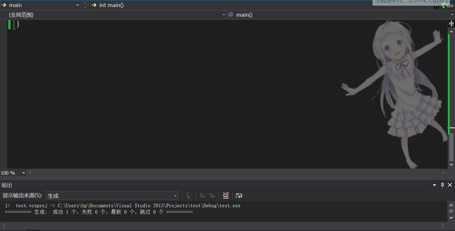Click the closing brace line in editor
455x231 pixels.
point(18,24)
